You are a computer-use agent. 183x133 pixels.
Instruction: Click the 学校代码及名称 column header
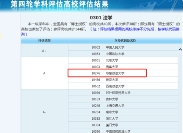pos(125,41)
